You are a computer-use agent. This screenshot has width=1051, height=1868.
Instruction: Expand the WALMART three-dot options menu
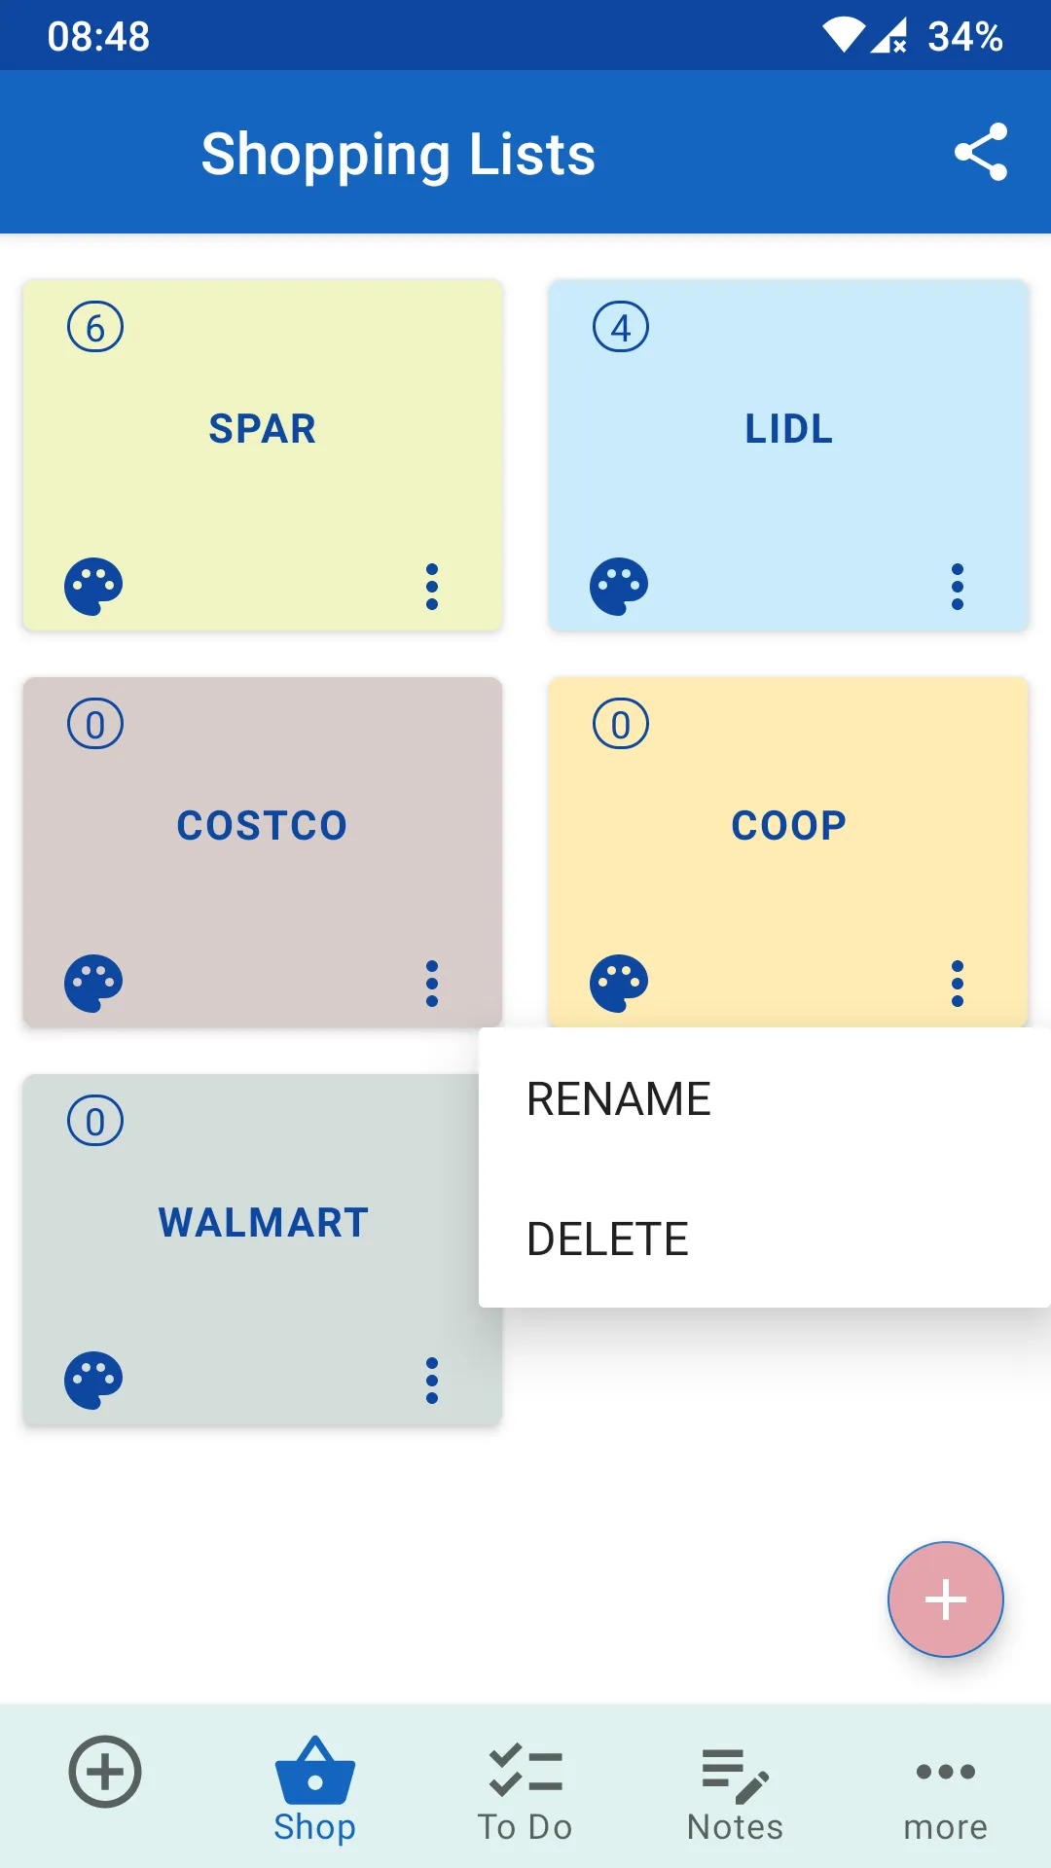click(x=432, y=1381)
